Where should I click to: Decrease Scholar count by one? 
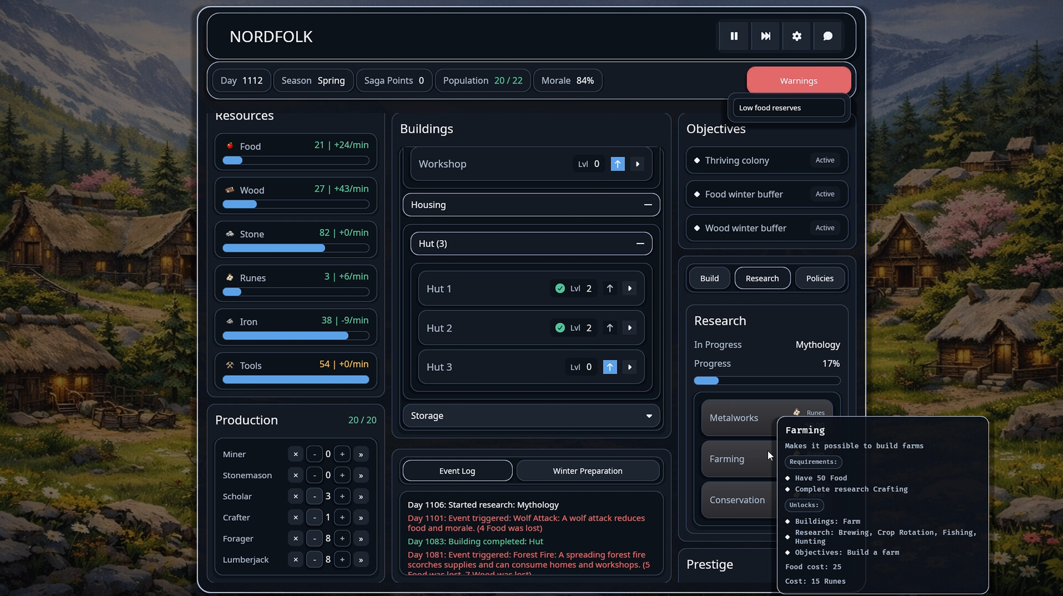tap(314, 496)
